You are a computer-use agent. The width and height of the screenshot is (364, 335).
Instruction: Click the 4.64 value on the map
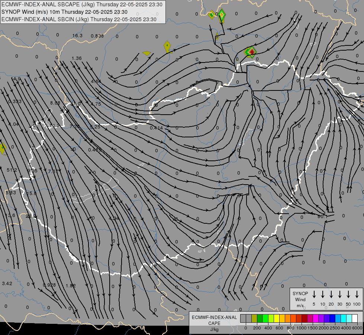96,82
